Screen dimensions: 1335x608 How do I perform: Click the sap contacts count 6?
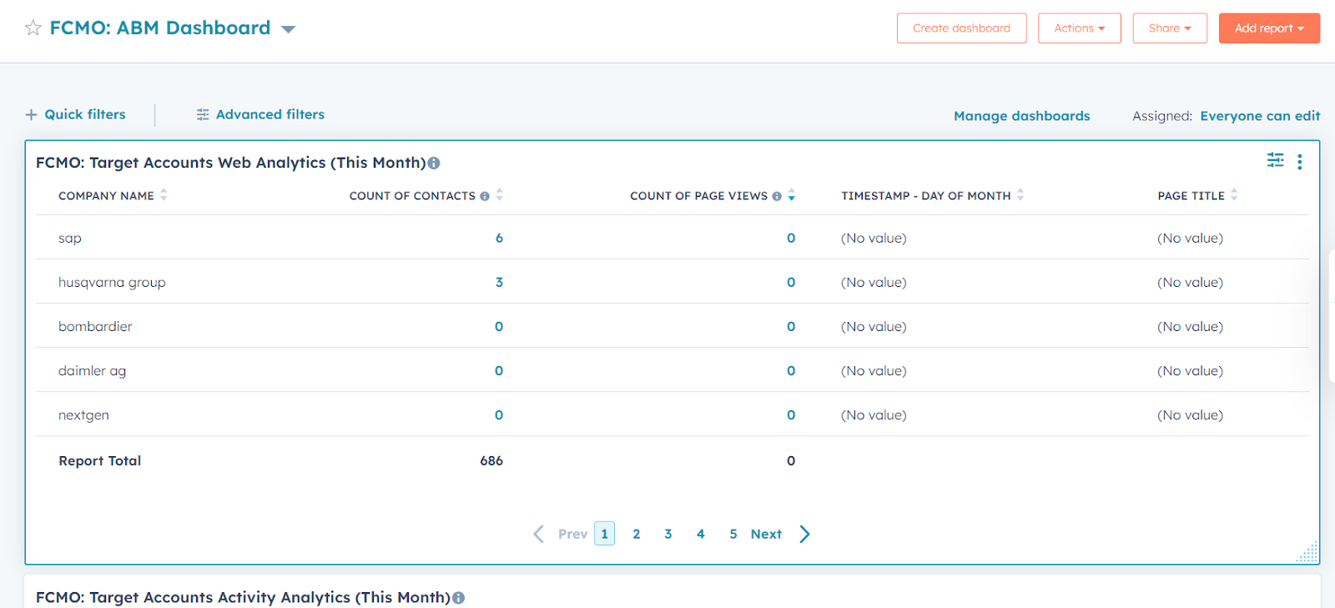coord(499,238)
